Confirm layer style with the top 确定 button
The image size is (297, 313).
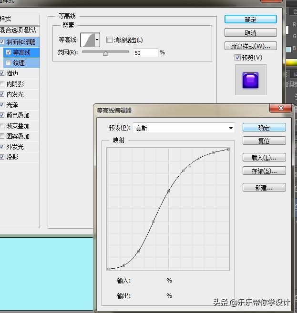[250, 20]
